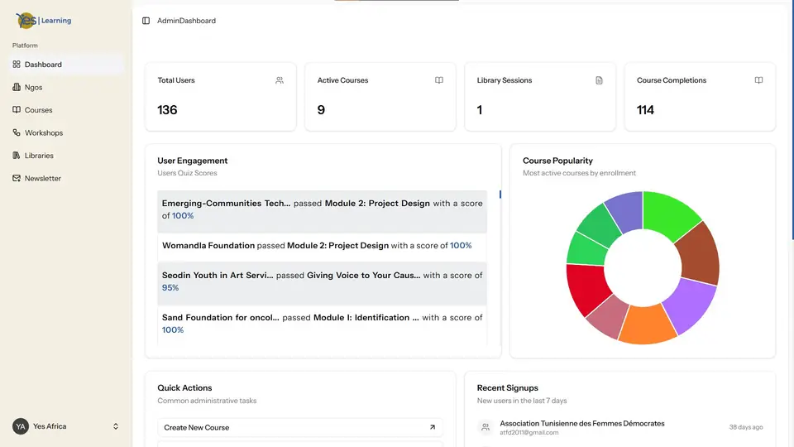
Task: Click the YA avatar for Yes Africa
Action: click(21, 426)
